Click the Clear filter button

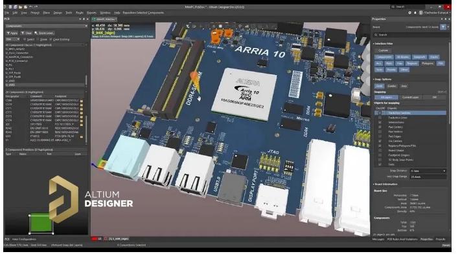[x=27, y=33]
